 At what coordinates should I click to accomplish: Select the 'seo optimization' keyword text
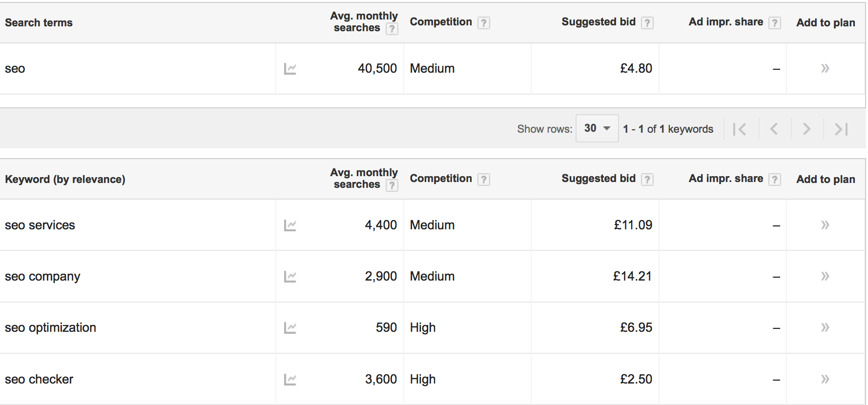50,328
